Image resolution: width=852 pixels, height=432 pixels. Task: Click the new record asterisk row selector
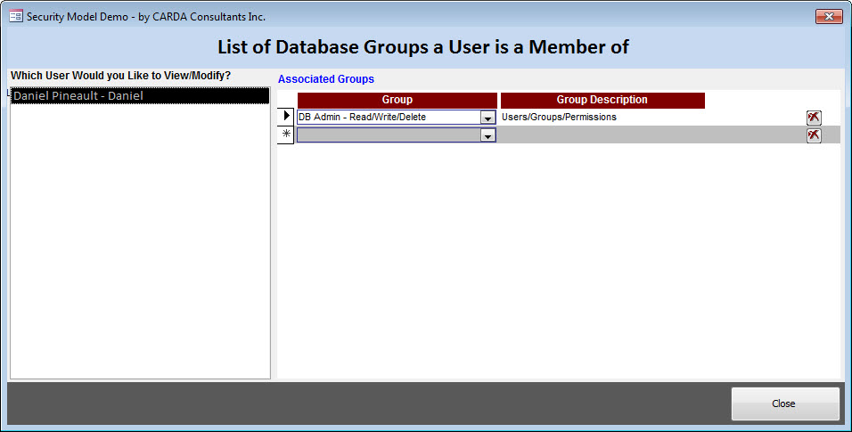click(286, 135)
